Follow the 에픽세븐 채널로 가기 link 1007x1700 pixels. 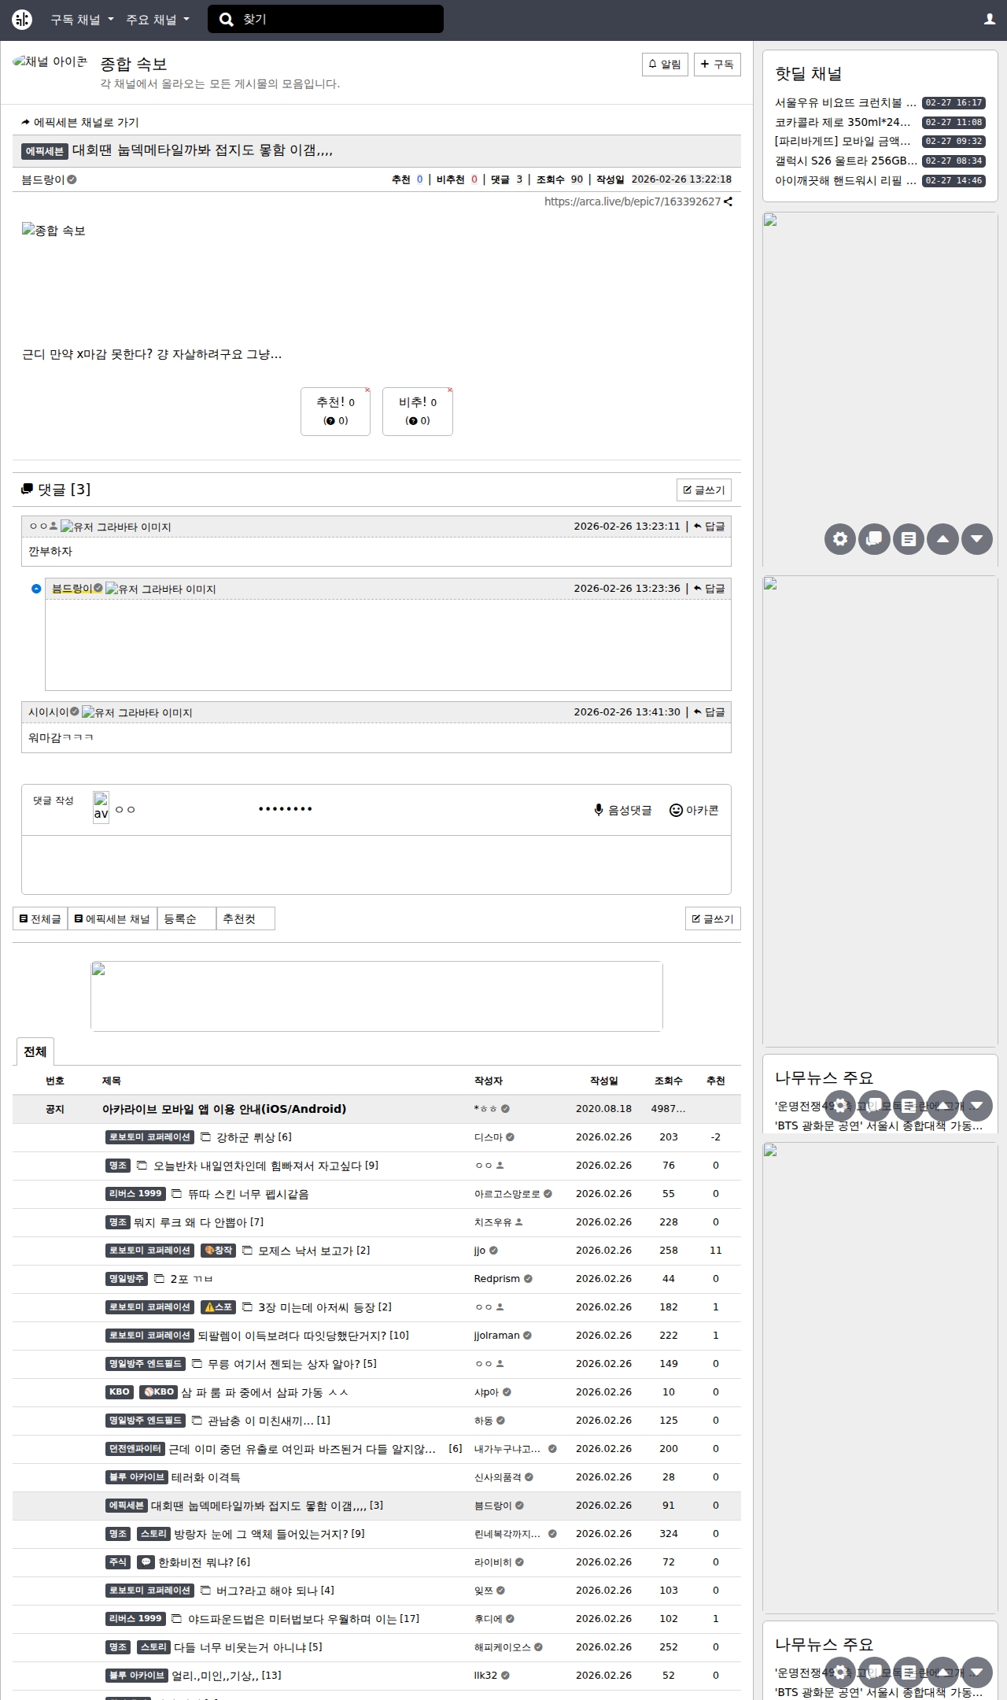[x=80, y=123]
